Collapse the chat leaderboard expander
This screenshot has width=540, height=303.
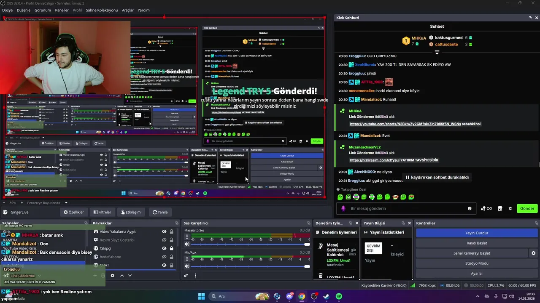point(437,52)
